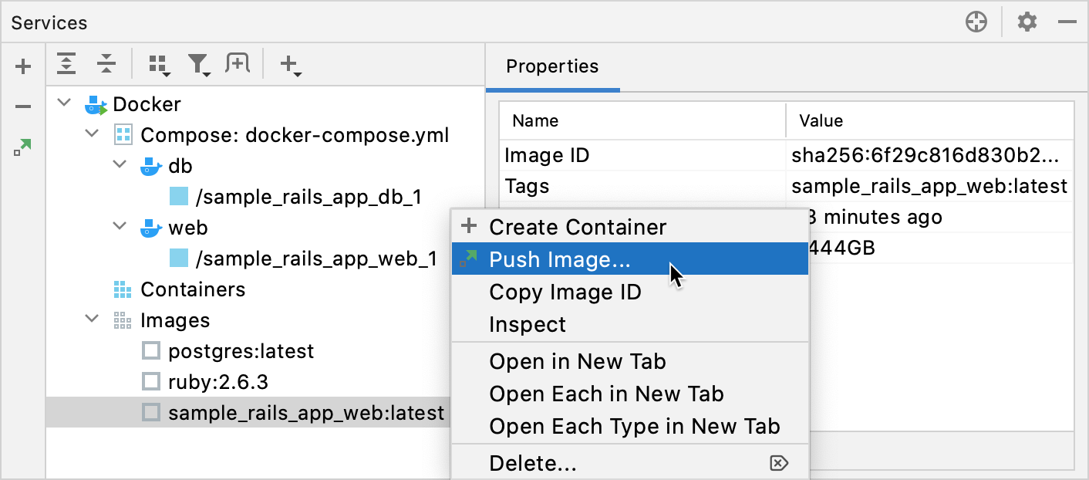This screenshot has height=480, width=1089.
Task: Click the crosshair navigate icon in header
Action: pyautogui.click(x=975, y=22)
